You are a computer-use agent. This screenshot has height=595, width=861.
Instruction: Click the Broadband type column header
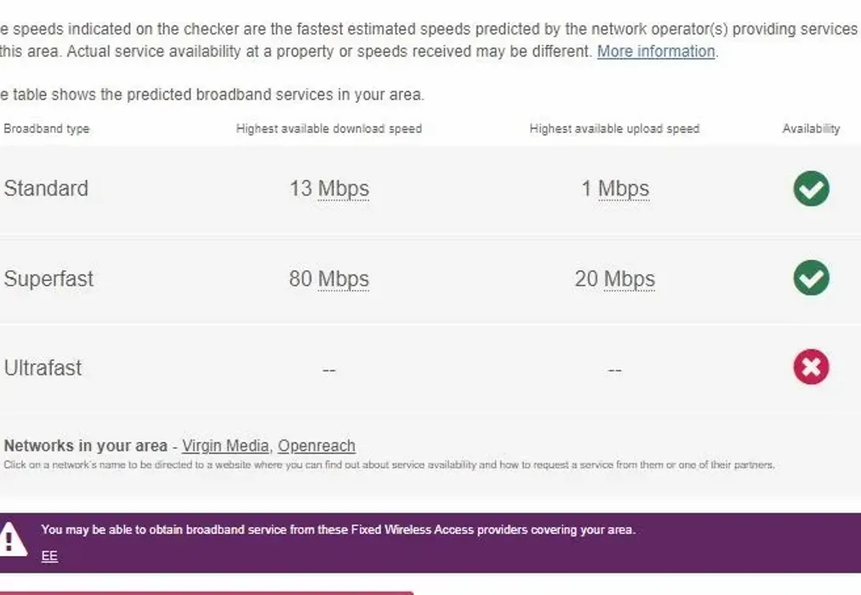click(47, 129)
